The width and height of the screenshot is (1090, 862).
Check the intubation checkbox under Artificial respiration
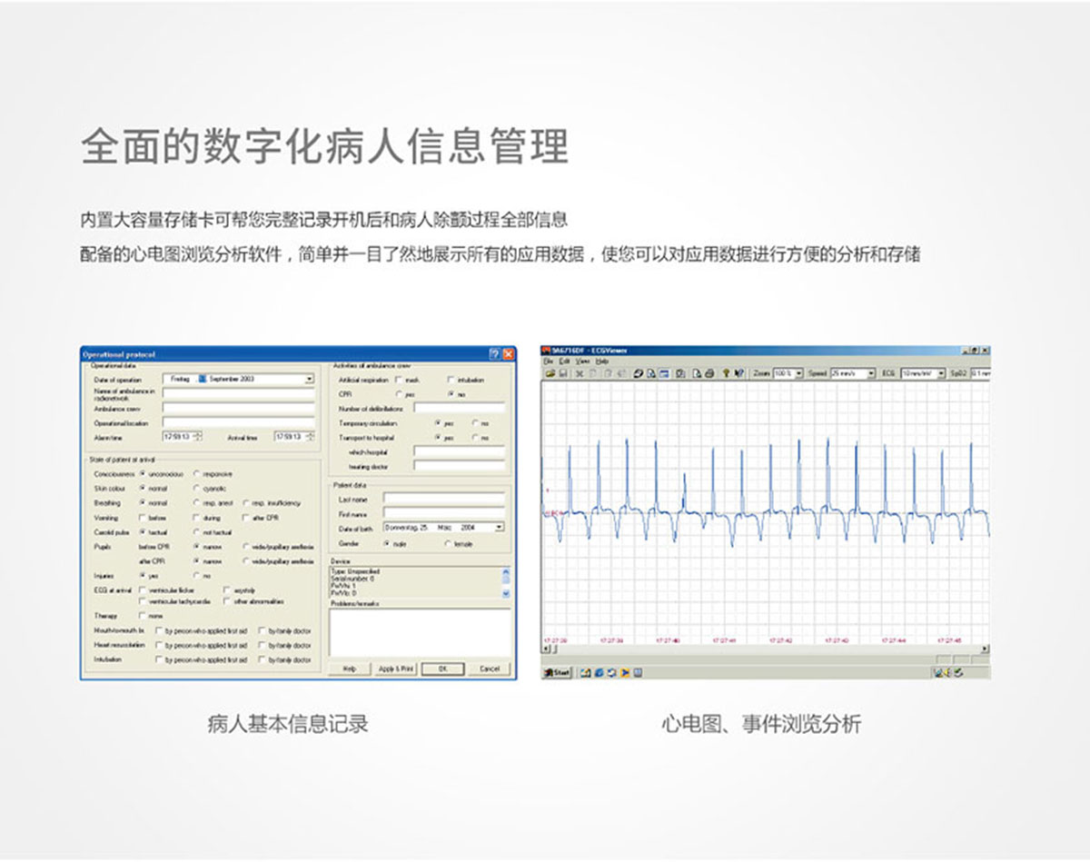(451, 380)
